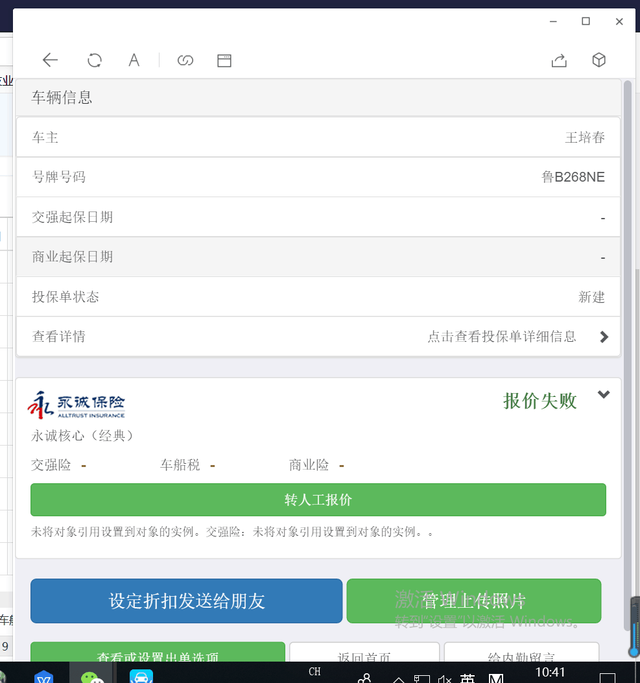Open the blue car app in taskbar

(141, 677)
